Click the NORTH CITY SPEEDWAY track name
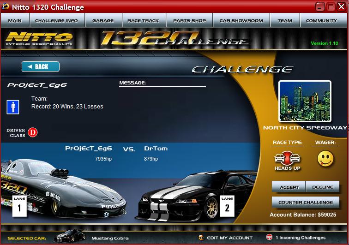The width and height of the screenshot is (349, 245). [305, 128]
